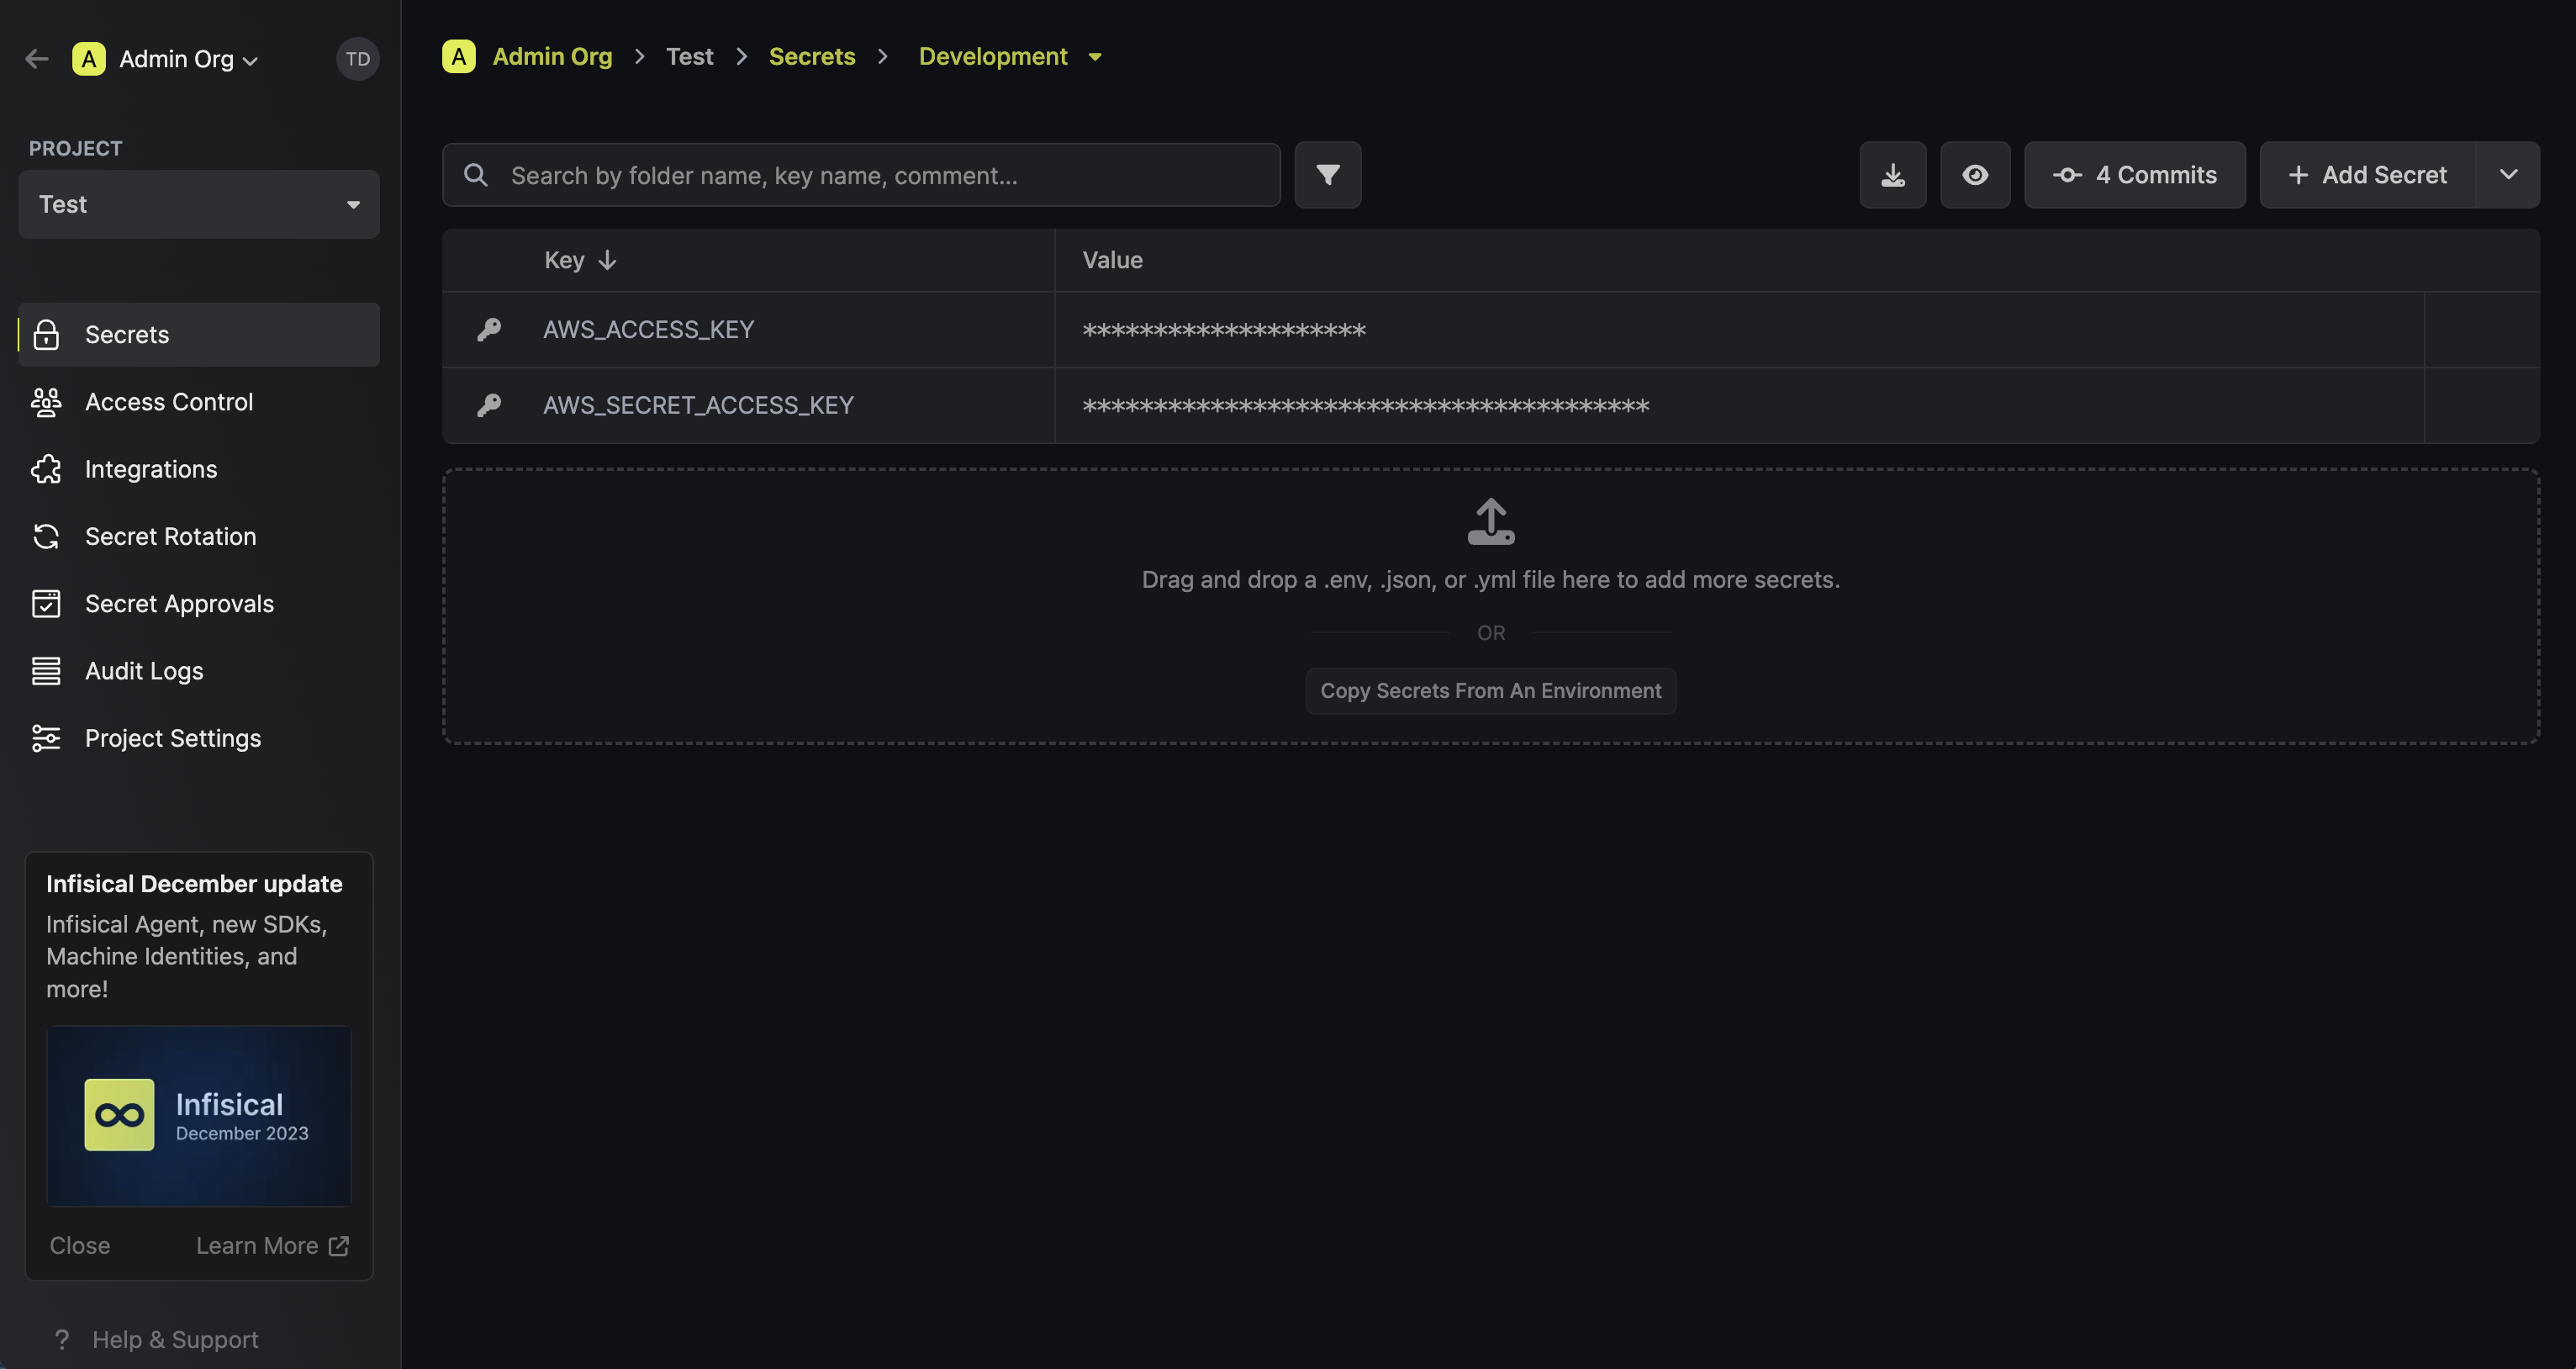Focus the secrets search field

pos(861,175)
